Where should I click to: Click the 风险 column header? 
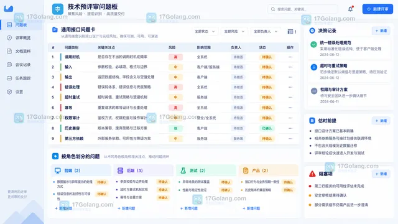point(172,47)
